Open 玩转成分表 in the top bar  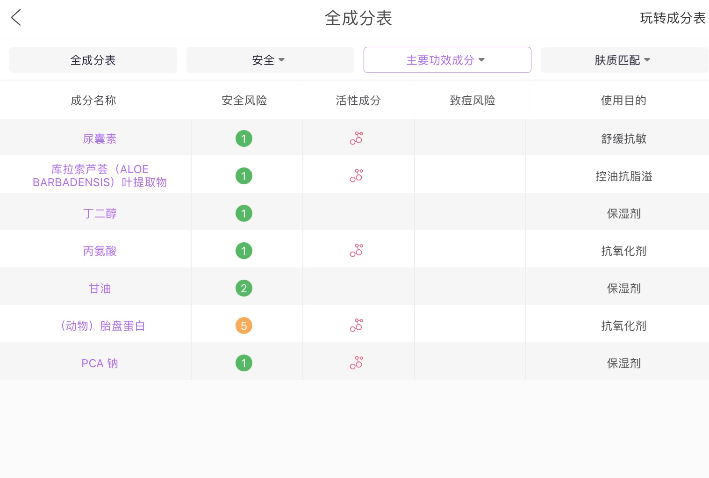[672, 19]
